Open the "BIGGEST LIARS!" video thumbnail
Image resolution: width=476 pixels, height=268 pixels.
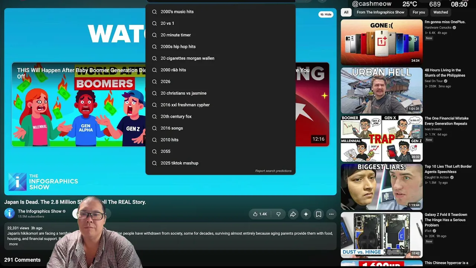(x=382, y=187)
